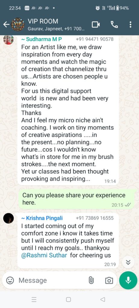This screenshot has width=139, height=308.
Task: Tap the attachment paperclip icon
Action: coord(91,280)
